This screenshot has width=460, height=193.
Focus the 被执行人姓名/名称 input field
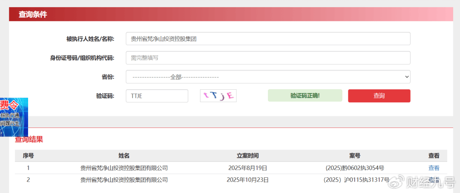[x=267, y=39]
